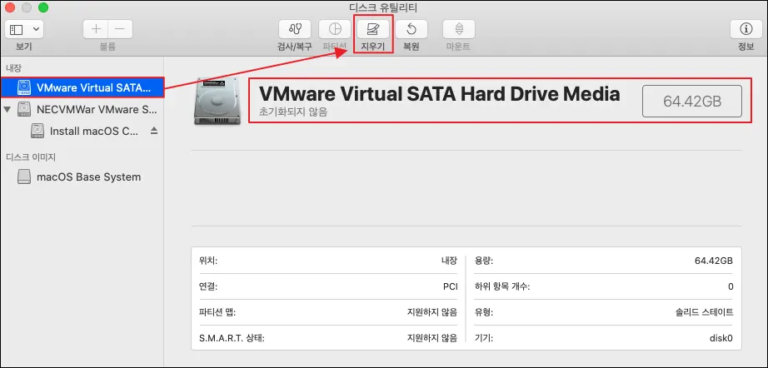Open the View sidebar dropdown button
The width and height of the screenshot is (768, 368).
[x=24, y=29]
